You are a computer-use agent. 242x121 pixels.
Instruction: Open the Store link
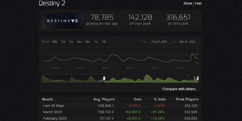coord(188,4)
